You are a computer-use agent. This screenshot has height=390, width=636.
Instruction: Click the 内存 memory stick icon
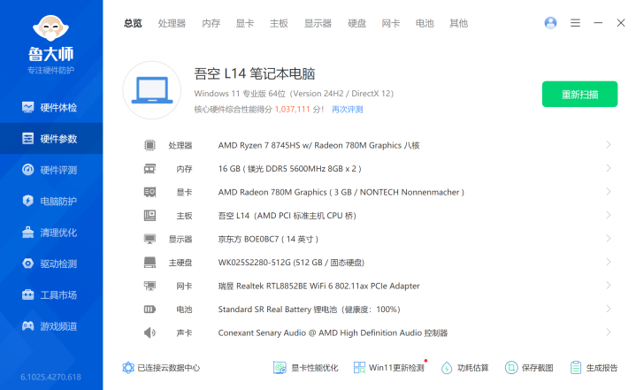149,169
